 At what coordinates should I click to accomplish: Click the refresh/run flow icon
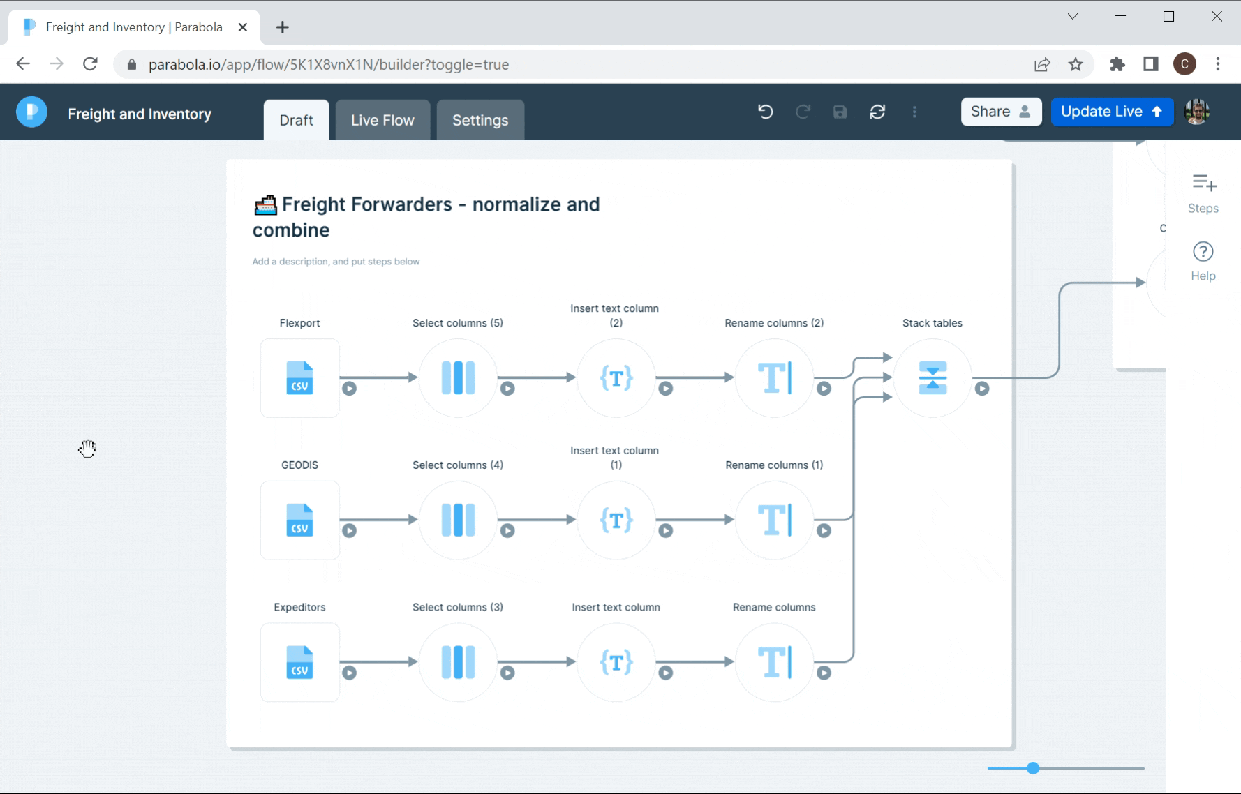(x=877, y=112)
